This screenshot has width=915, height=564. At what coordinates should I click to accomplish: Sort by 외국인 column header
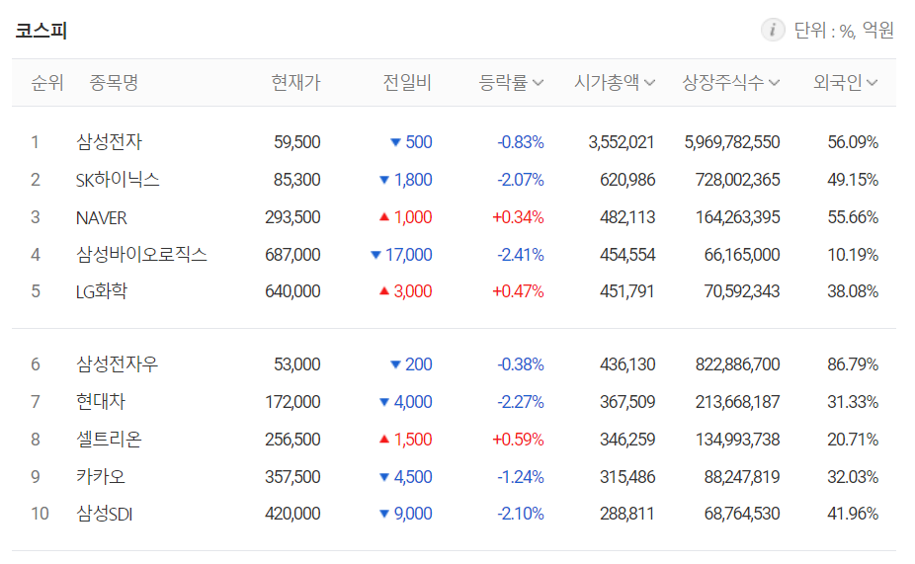(845, 82)
